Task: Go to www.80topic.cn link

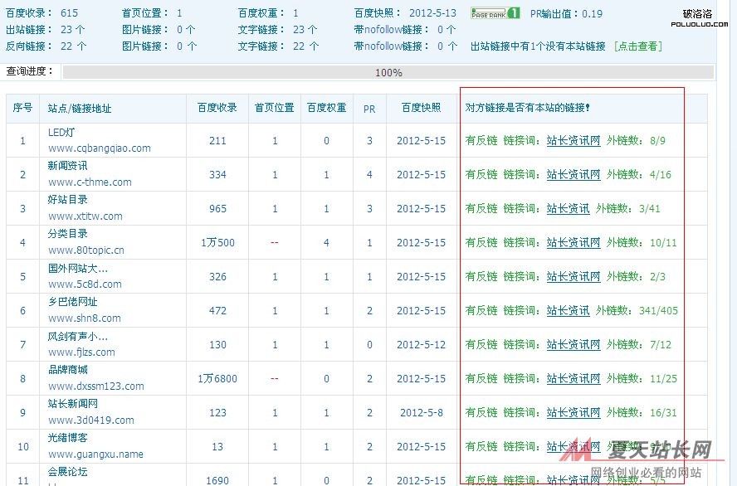Action: [x=86, y=250]
